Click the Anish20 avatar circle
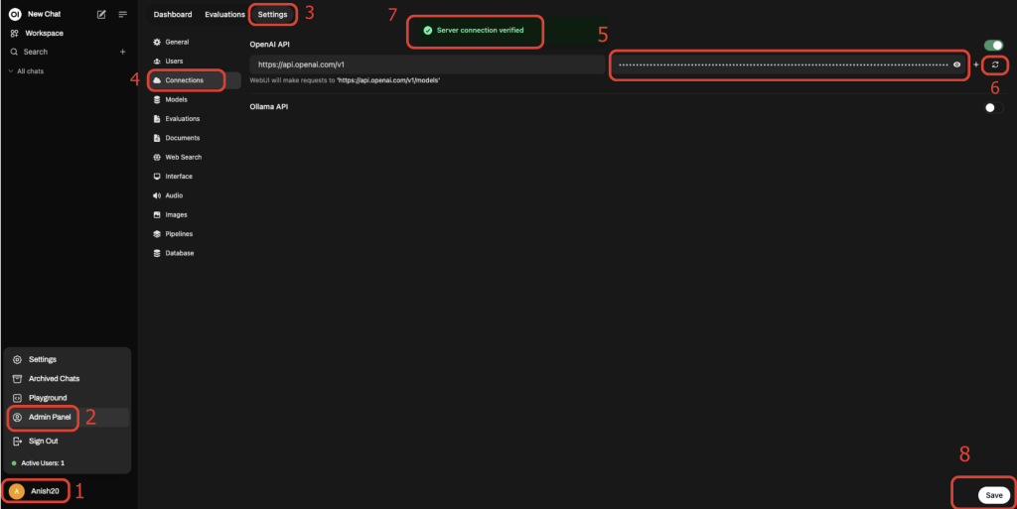The image size is (1017, 509). click(x=17, y=491)
